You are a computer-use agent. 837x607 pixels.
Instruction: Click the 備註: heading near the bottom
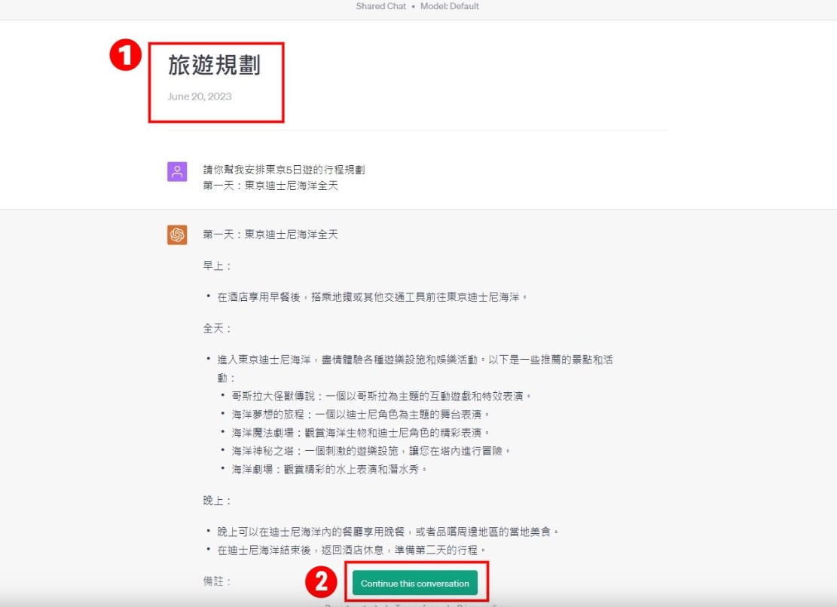click(x=218, y=581)
